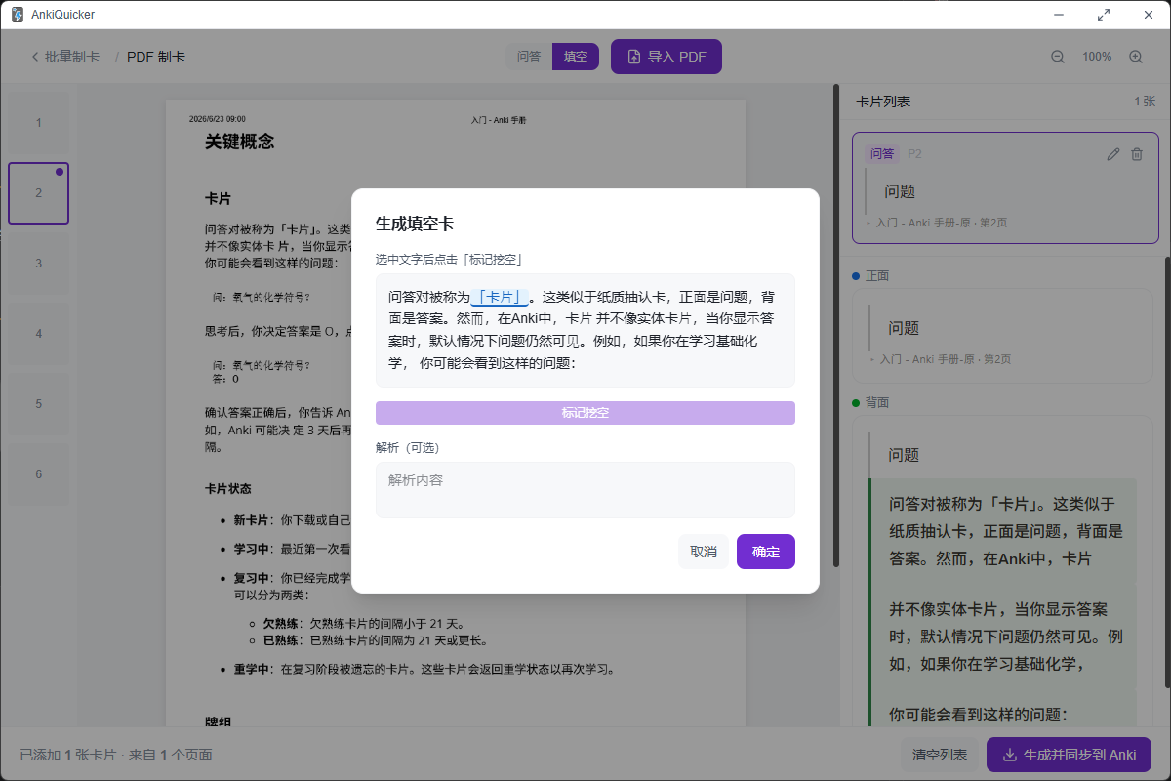Click inside the 解析内容 text field
The width and height of the screenshot is (1171, 781).
click(585, 490)
